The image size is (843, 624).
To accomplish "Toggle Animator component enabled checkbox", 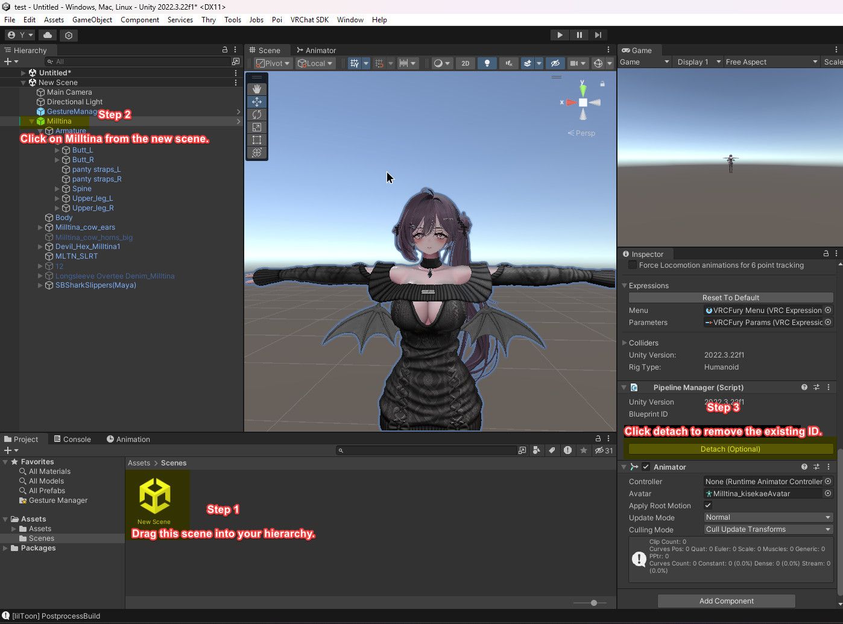I will click(x=646, y=467).
